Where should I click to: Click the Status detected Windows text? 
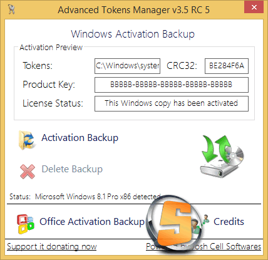(x=98, y=197)
